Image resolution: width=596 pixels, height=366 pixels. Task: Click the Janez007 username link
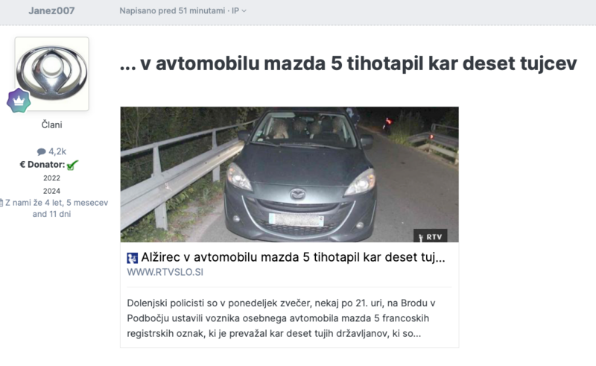pos(51,10)
